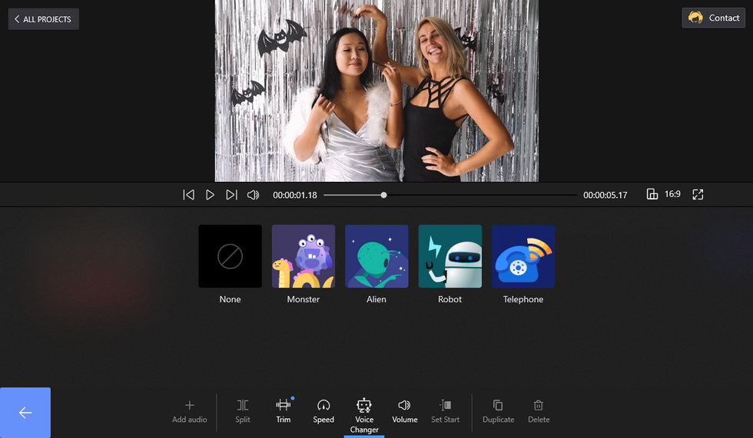
Task: Skip to next frame
Action: (x=231, y=195)
